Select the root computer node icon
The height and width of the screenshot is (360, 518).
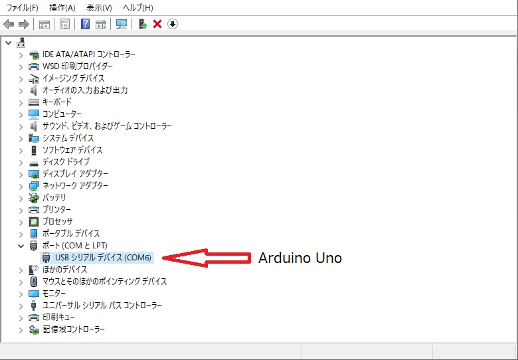(21, 43)
